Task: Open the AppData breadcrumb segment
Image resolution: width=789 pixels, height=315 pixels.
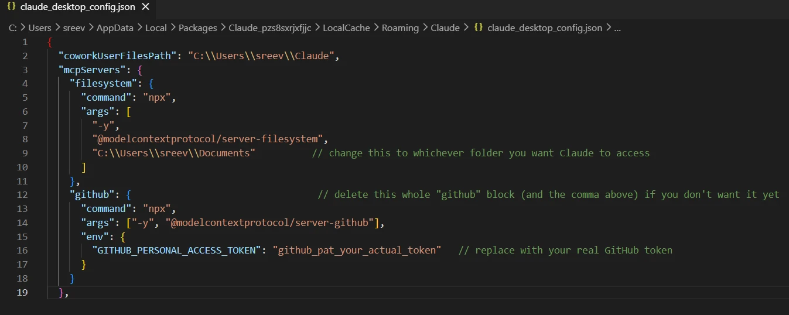Action: (115, 28)
